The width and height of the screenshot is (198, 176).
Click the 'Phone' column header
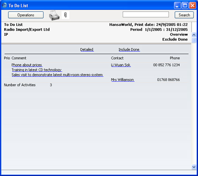click(x=175, y=58)
